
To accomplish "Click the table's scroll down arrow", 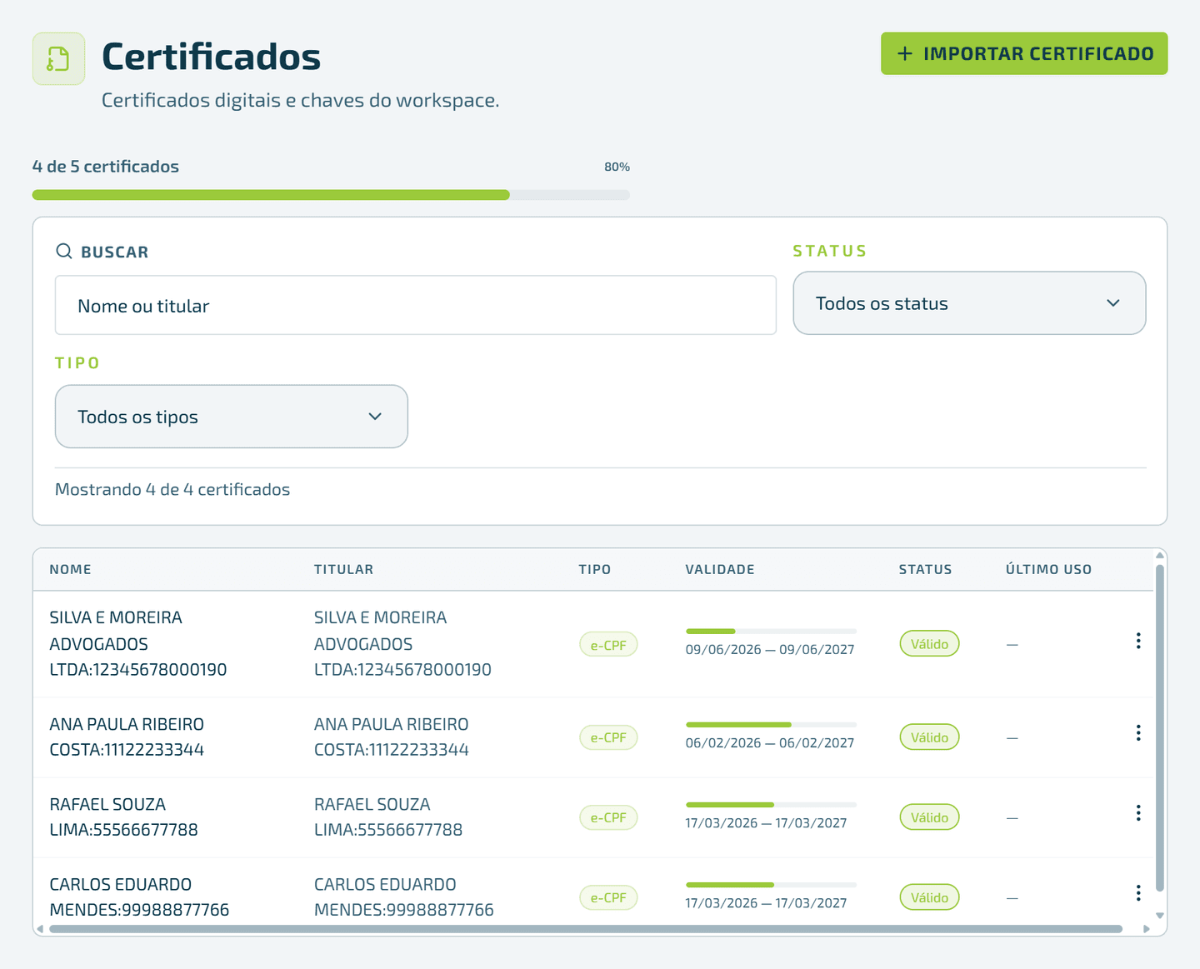I will point(1159,916).
